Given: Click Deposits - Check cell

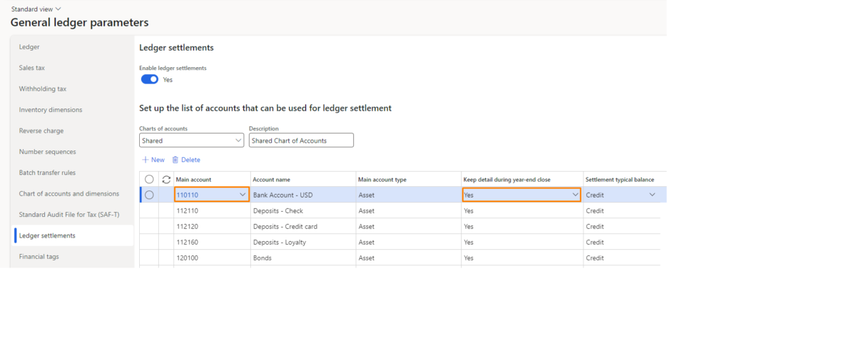Looking at the screenshot, I should click(303, 211).
